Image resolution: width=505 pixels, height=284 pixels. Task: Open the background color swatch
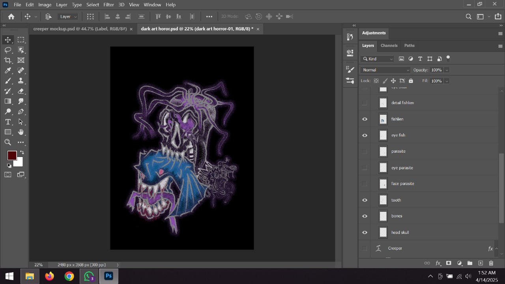point(19,163)
